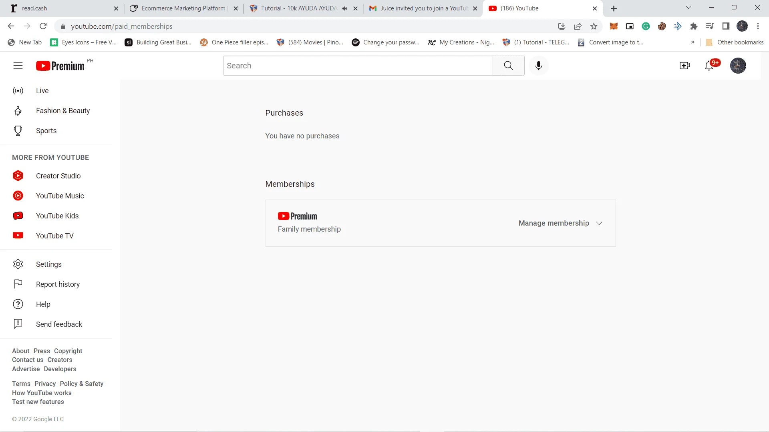Click the YouTube TV icon

tap(18, 236)
